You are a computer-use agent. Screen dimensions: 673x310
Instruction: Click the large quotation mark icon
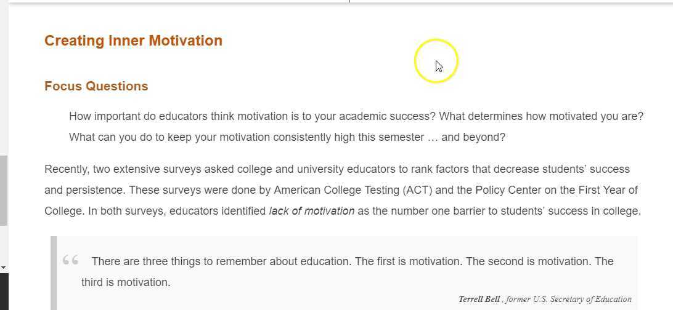(x=70, y=261)
